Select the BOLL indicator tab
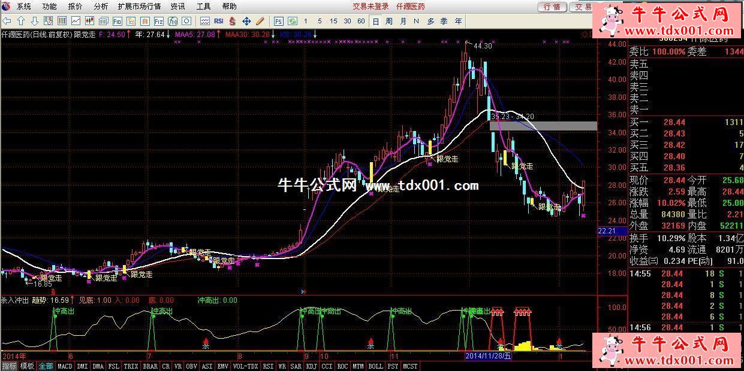The image size is (744, 371). 375,366
